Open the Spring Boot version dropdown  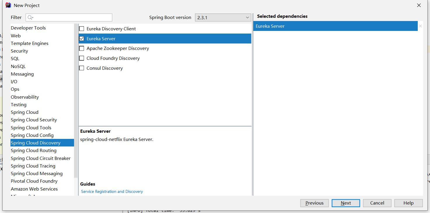[x=223, y=18]
